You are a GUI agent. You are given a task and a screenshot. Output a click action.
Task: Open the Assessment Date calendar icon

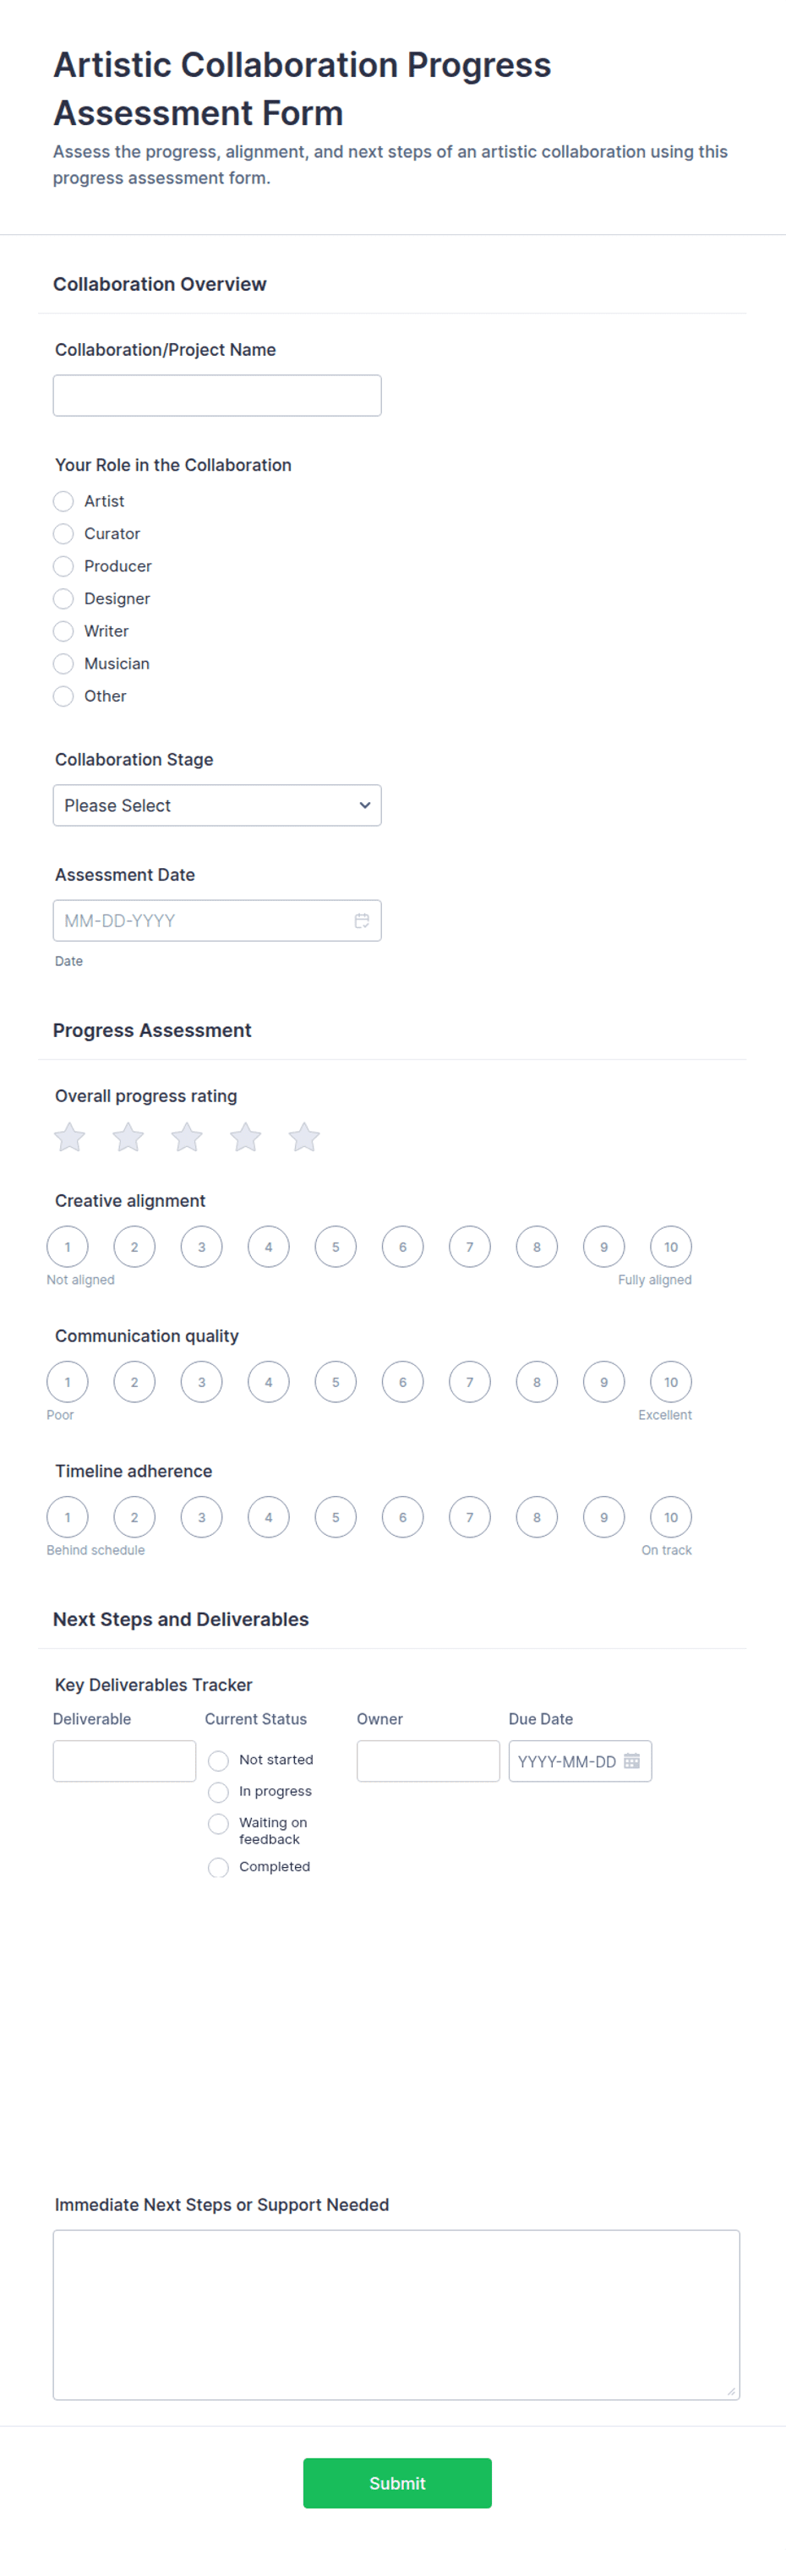(363, 920)
